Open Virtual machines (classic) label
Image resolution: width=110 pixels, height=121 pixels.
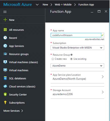point(24,62)
